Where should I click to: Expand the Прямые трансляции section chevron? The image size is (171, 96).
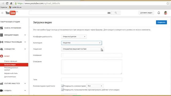click(x=25, y=42)
